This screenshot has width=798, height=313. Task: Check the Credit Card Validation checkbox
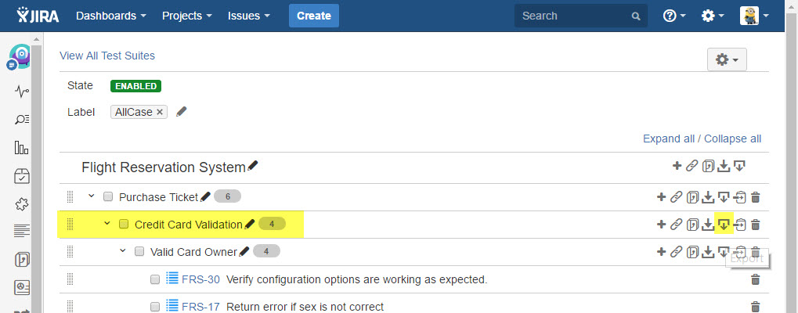click(124, 225)
